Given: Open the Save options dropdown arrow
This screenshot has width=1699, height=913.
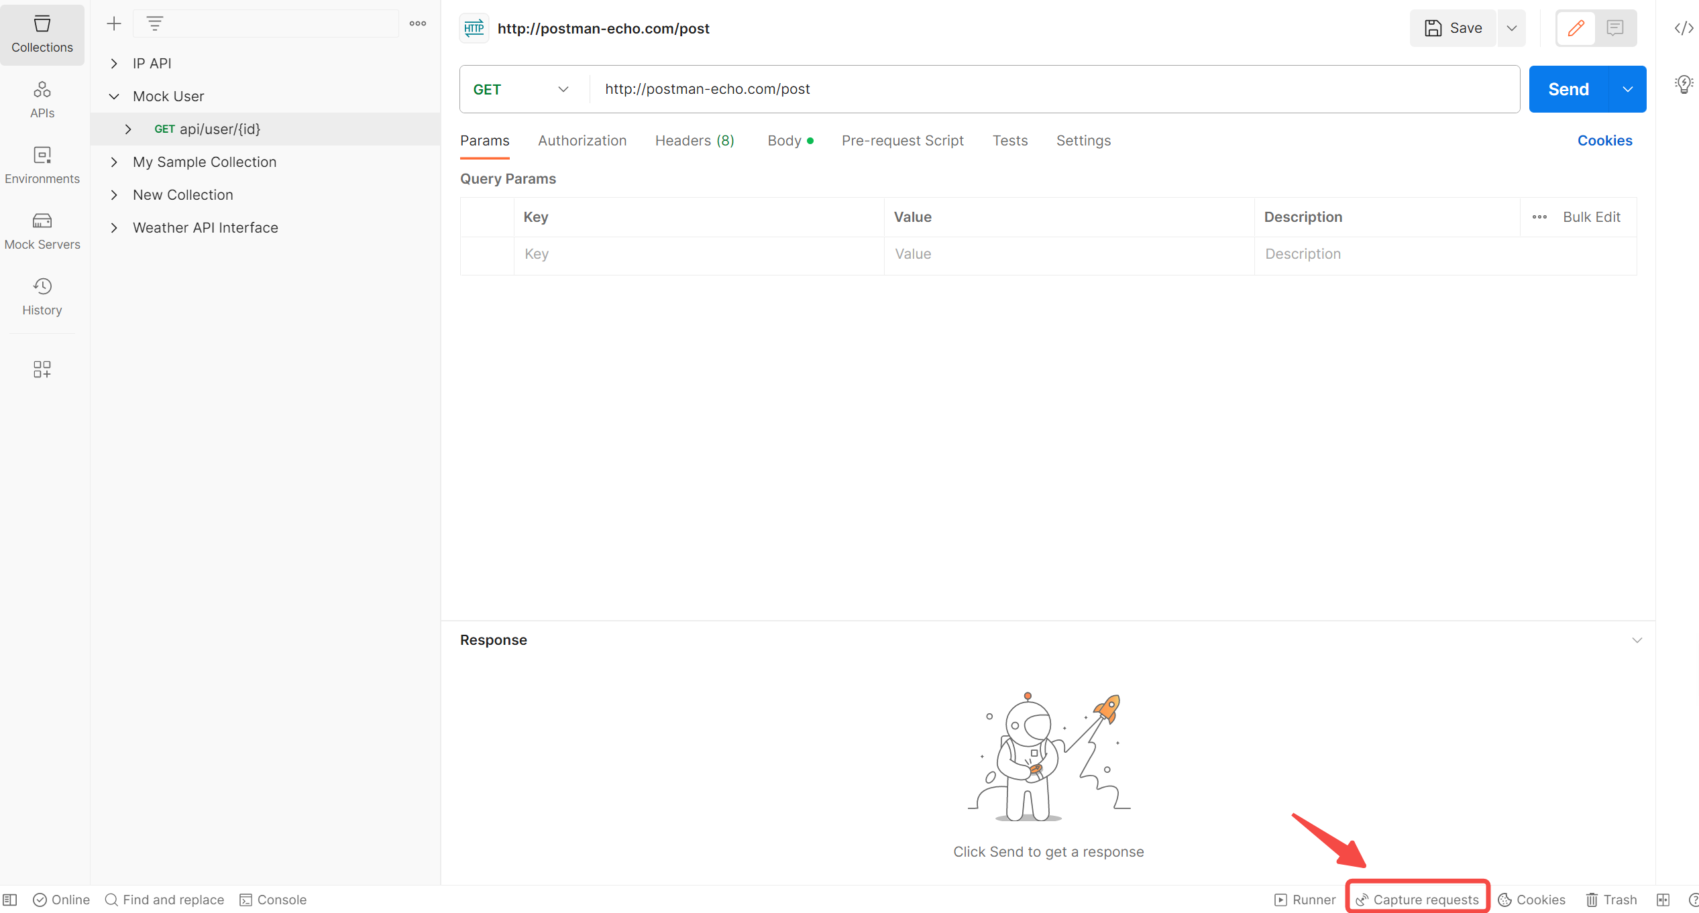Looking at the screenshot, I should click(1511, 28).
